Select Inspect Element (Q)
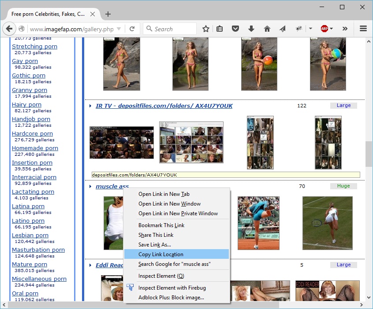373x309 pixels. pyautogui.click(x=176, y=276)
